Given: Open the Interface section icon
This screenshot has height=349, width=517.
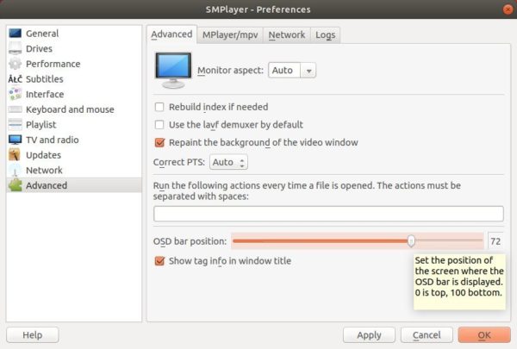Looking at the screenshot, I should pos(16,94).
